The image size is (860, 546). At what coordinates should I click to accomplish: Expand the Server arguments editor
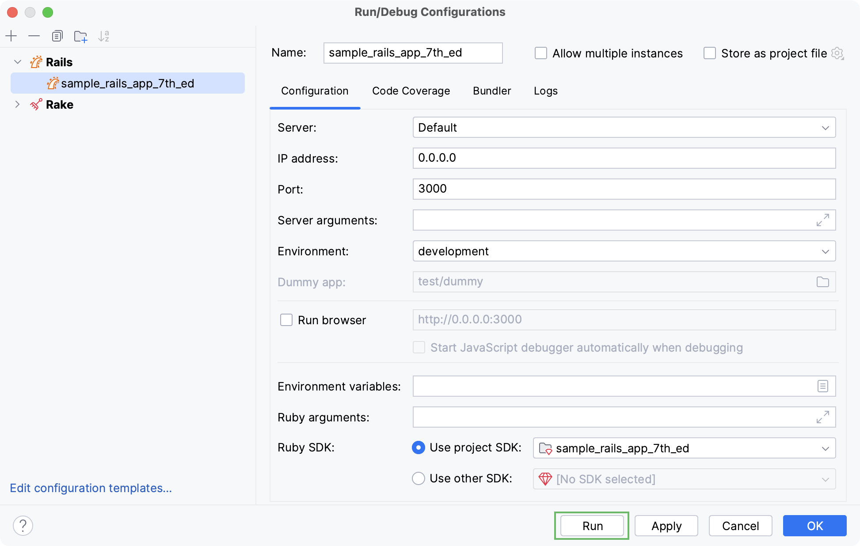[823, 220]
